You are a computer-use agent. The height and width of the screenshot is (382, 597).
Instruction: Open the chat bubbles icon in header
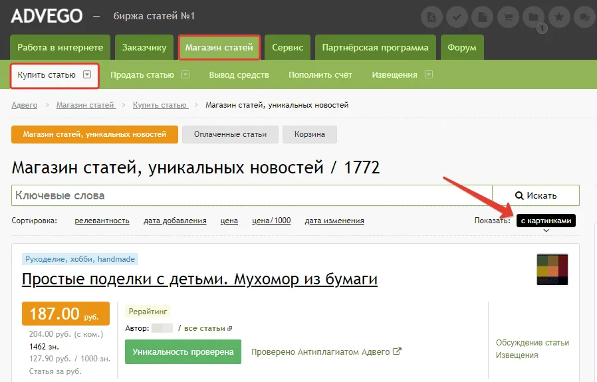click(x=584, y=17)
